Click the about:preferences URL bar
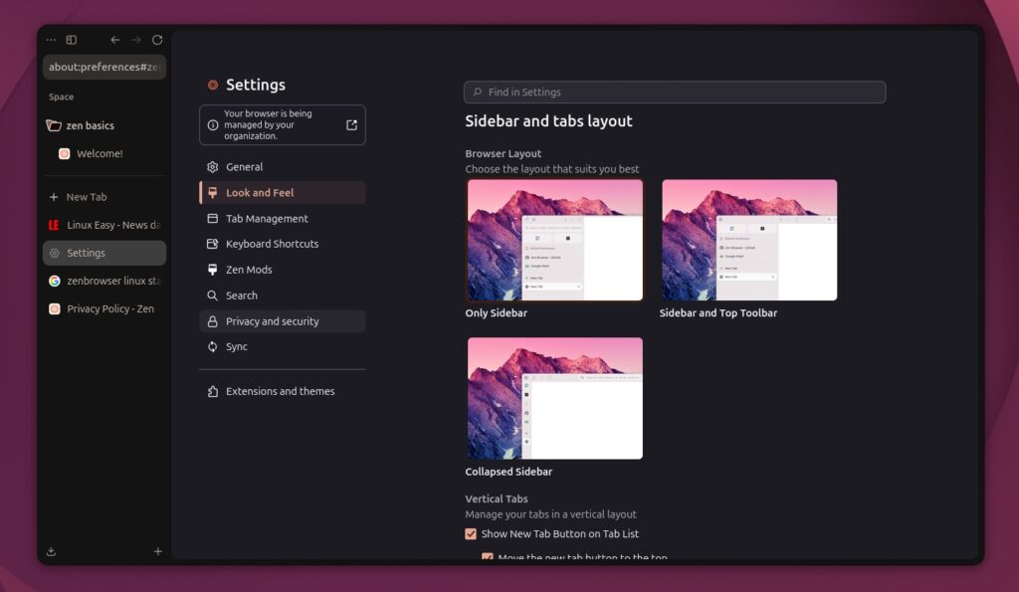 (104, 67)
